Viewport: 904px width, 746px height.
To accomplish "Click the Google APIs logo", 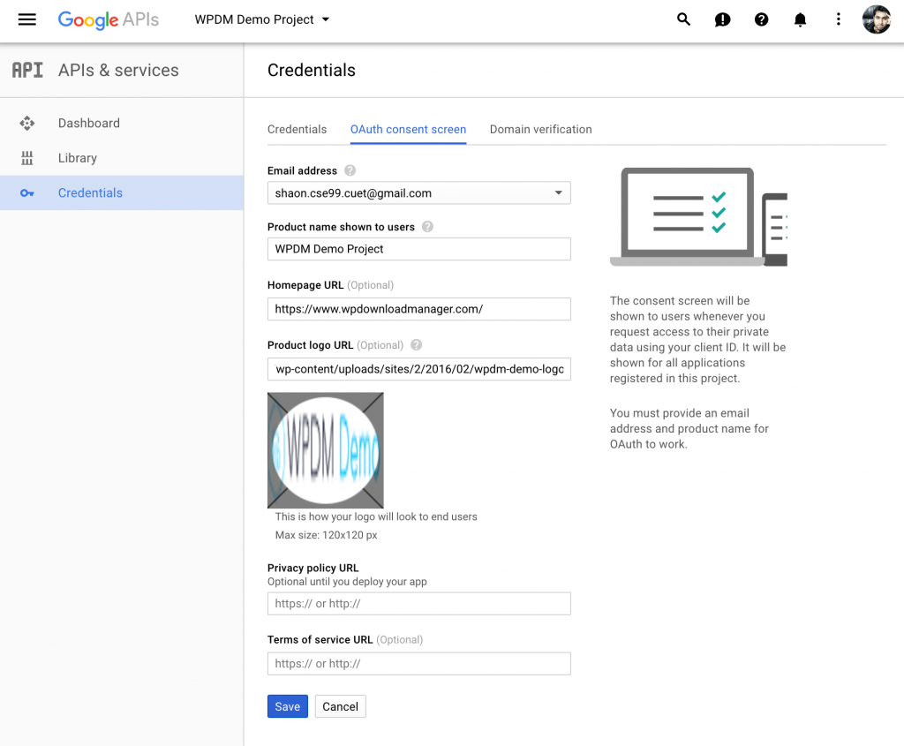I will click(109, 19).
